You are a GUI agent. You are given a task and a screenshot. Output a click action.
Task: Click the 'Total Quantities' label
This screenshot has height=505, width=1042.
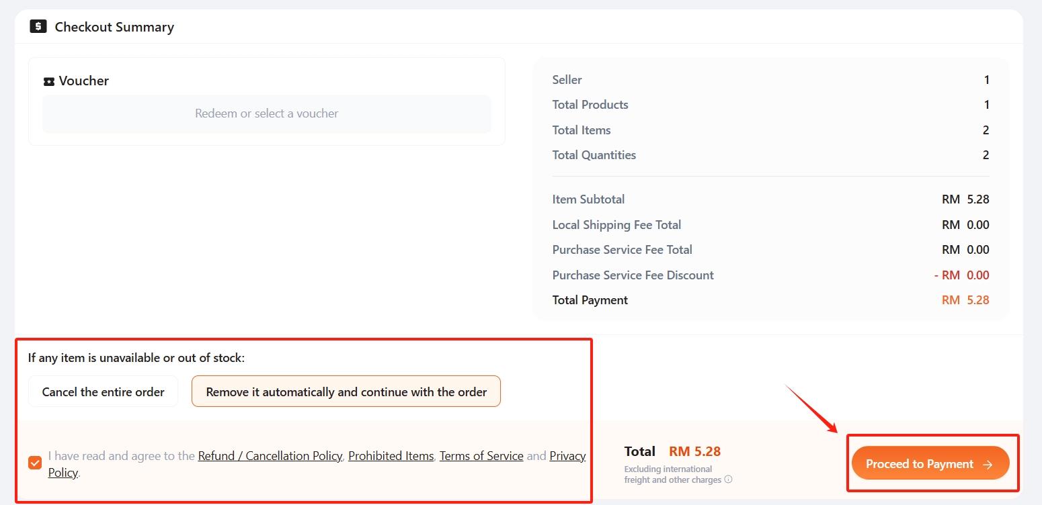click(594, 155)
